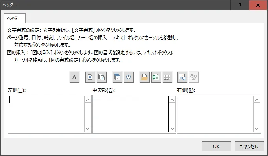Click the 中央部(C): label
Screen dimensions: 268x156
pos(104,90)
